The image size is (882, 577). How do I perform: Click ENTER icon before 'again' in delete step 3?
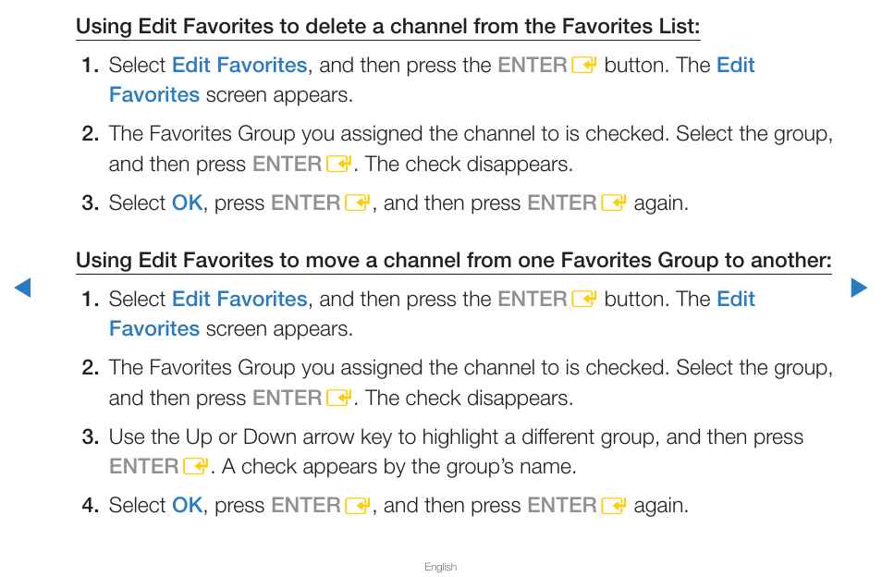tap(614, 203)
